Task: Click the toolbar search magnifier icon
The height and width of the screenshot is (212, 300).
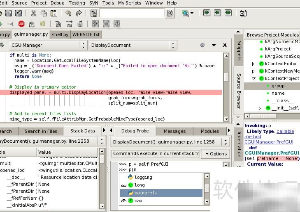Action: (x=169, y=13)
